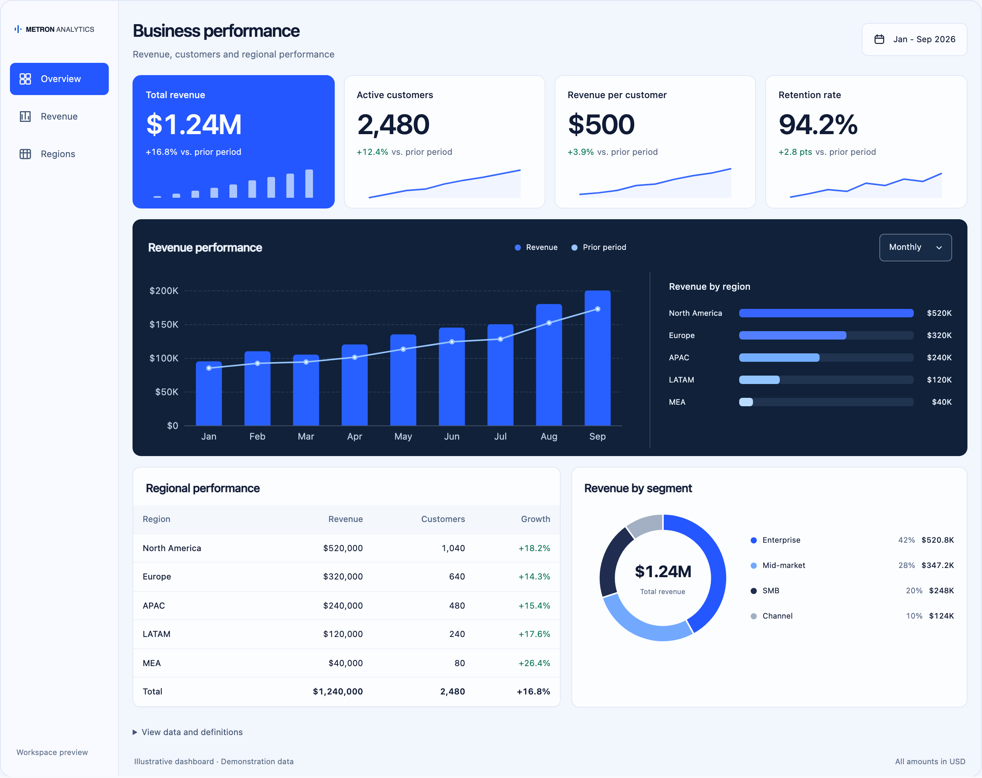Click the Sep revenue bar
The width and height of the screenshot is (982, 778).
(597, 358)
